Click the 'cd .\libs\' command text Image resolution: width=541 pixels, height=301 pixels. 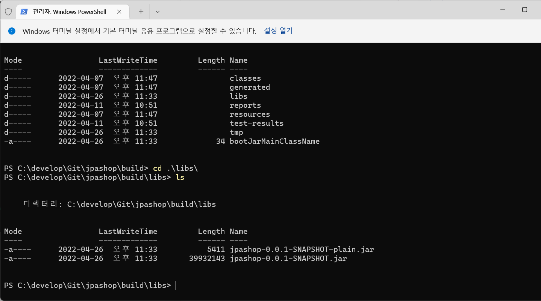176,168
